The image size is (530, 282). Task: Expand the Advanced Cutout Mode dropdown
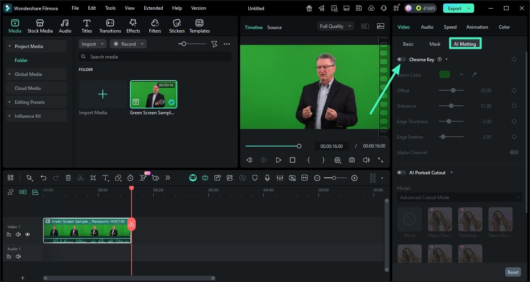(459, 197)
